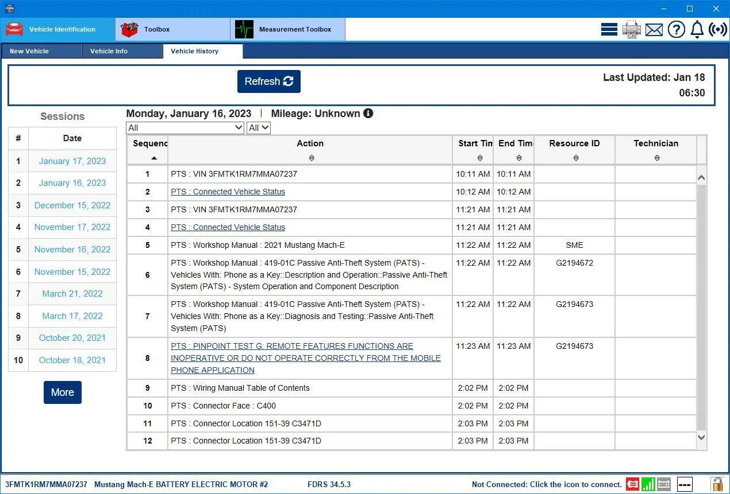Image resolution: width=730 pixels, height=494 pixels.
Task: Click Resource ID G2194672 cell
Action: click(575, 275)
